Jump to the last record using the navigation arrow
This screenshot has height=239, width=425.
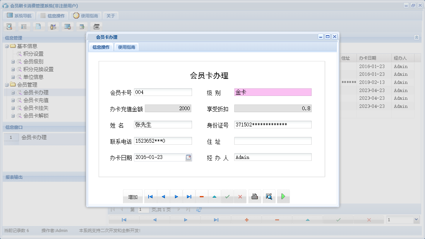tap(188, 196)
